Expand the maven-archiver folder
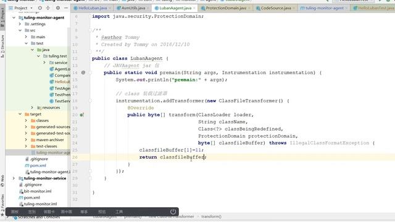Image resolution: width=395 pixels, height=222 pixels. (26, 140)
